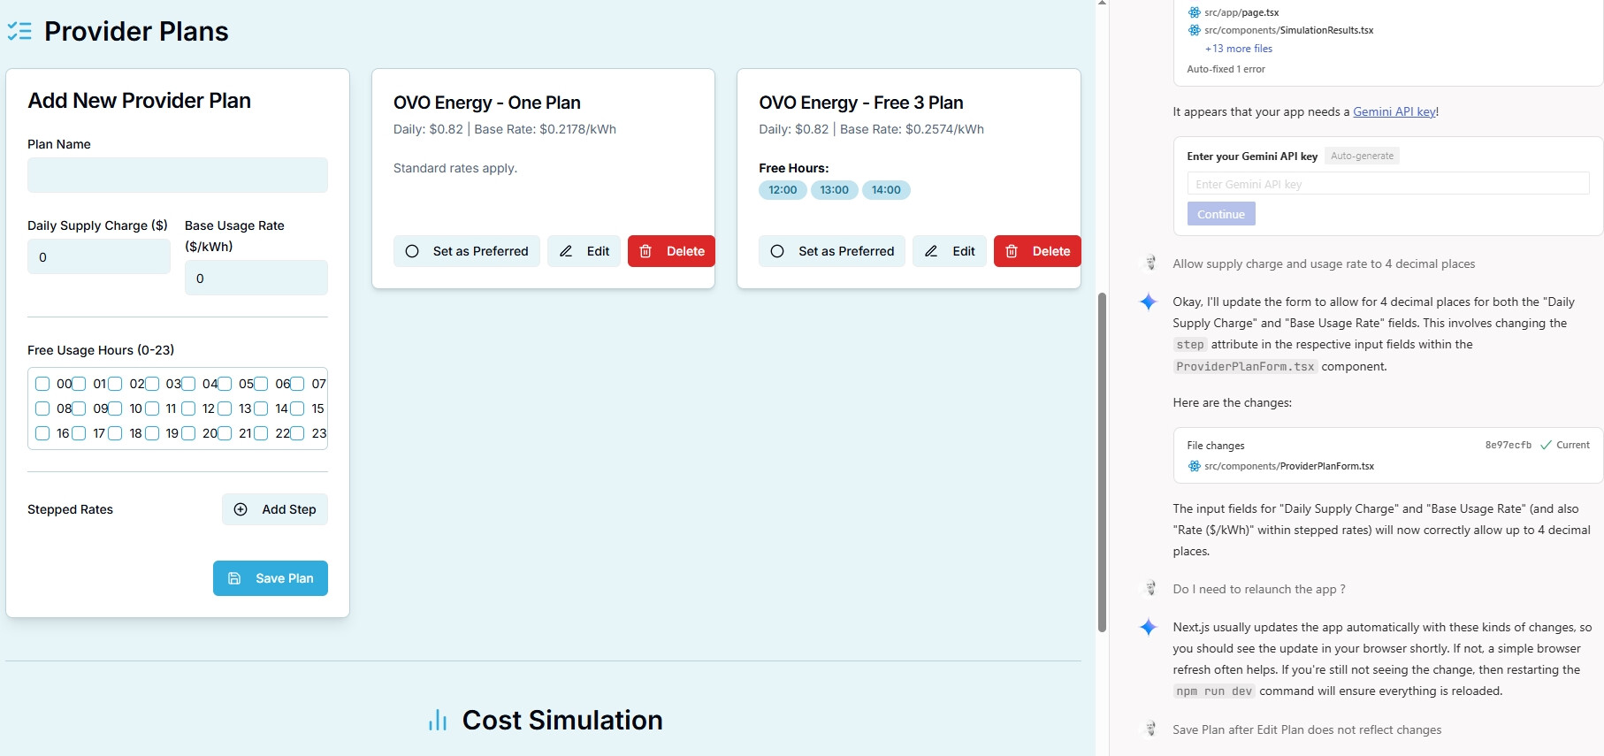Open ProviderPlanForm.tsx in File changes

pyautogui.click(x=1288, y=466)
